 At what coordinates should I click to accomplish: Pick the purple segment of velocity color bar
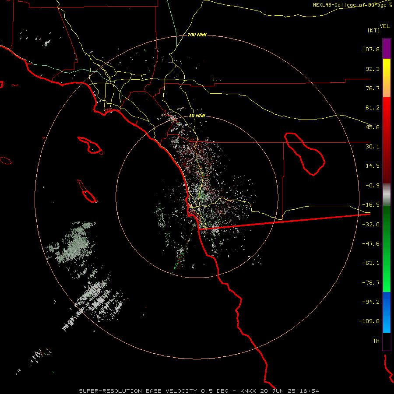[x=387, y=49]
